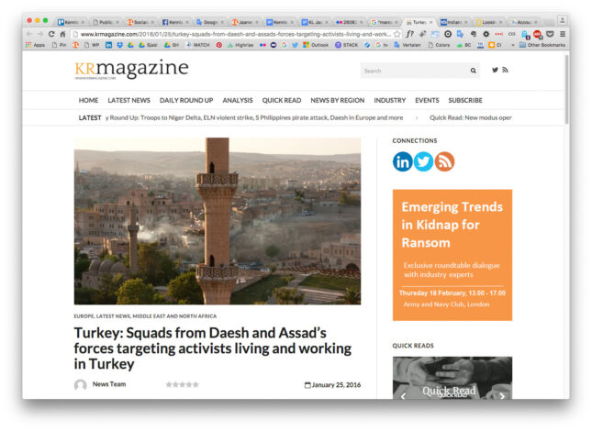Click the orange RSS feed circle icon
The height and width of the screenshot is (431, 592).
click(x=444, y=162)
